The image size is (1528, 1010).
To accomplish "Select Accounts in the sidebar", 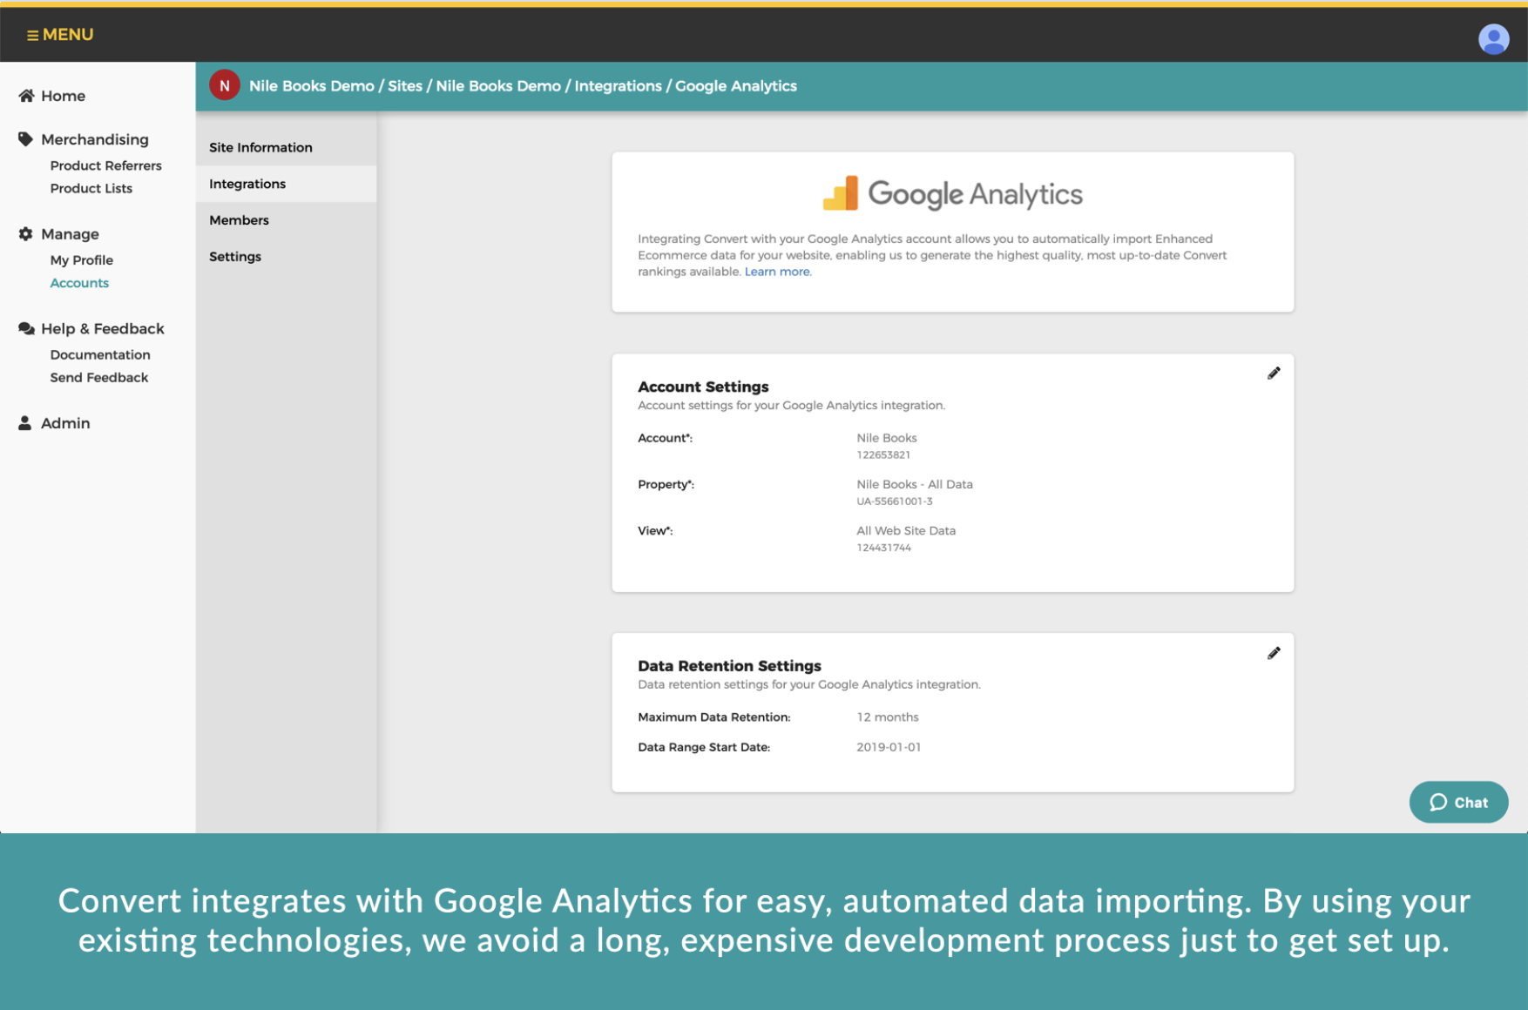I will 79,283.
